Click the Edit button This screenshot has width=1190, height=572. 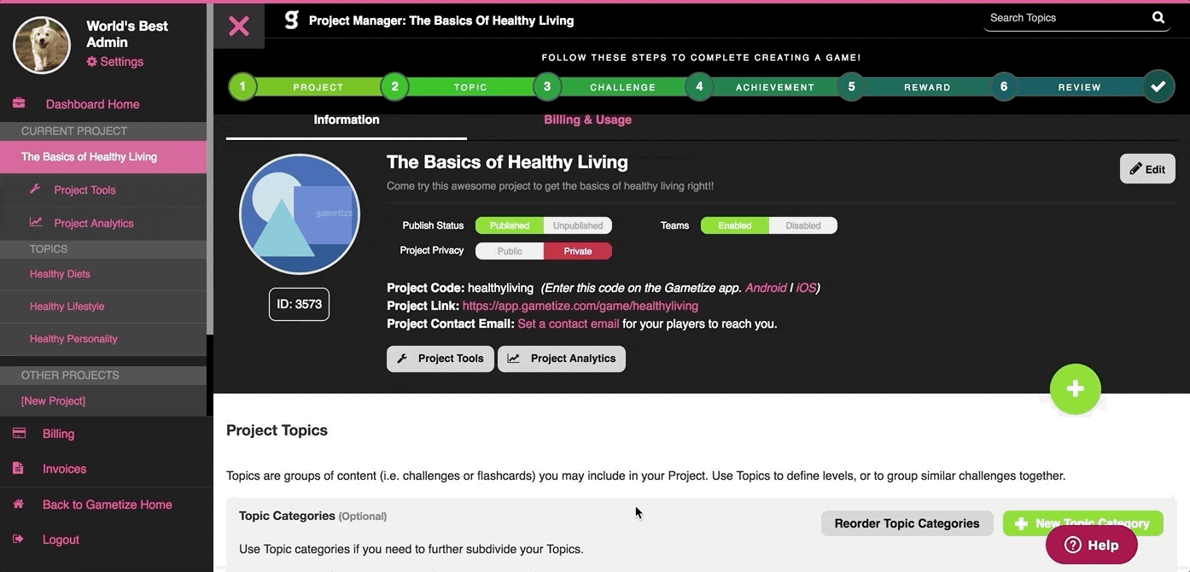(1147, 169)
